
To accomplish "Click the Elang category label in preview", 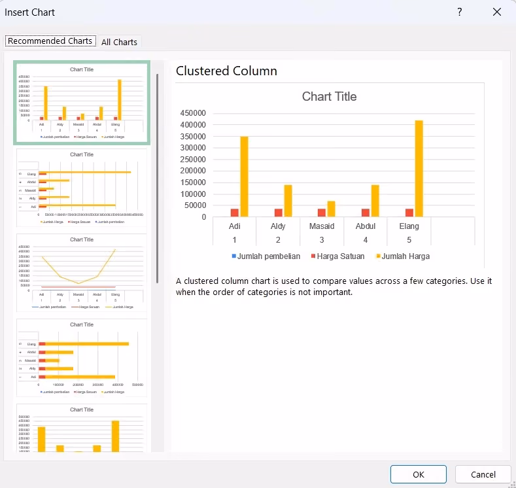I will [x=409, y=226].
